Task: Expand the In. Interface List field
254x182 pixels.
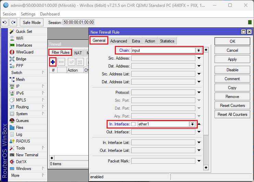Action: [199, 143]
